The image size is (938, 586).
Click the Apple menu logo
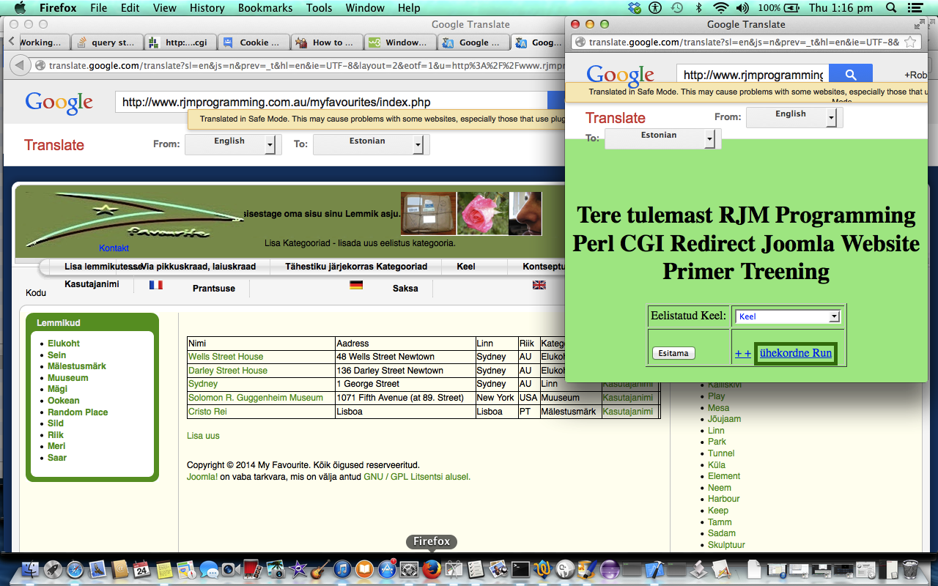20,8
